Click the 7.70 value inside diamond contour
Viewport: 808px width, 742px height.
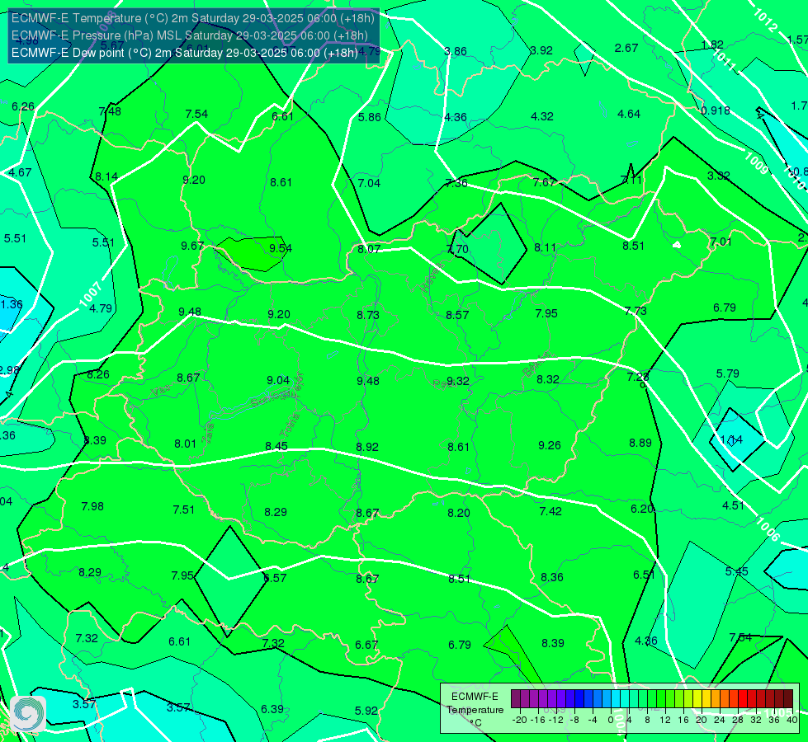coord(457,249)
